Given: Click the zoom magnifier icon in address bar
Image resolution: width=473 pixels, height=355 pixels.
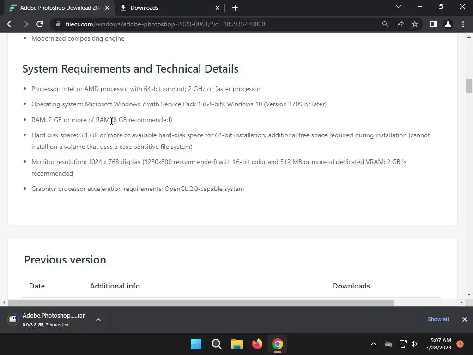Looking at the screenshot, I should pyautogui.click(x=385, y=24).
